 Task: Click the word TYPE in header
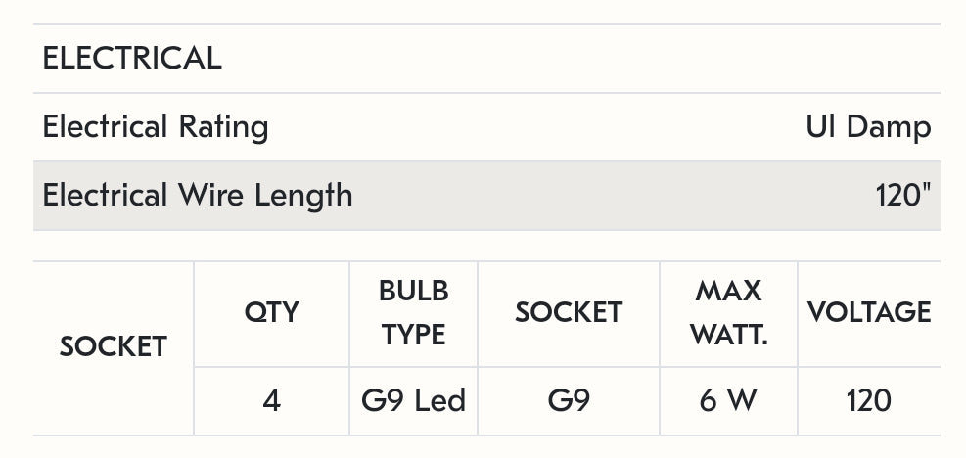[413, 335]
